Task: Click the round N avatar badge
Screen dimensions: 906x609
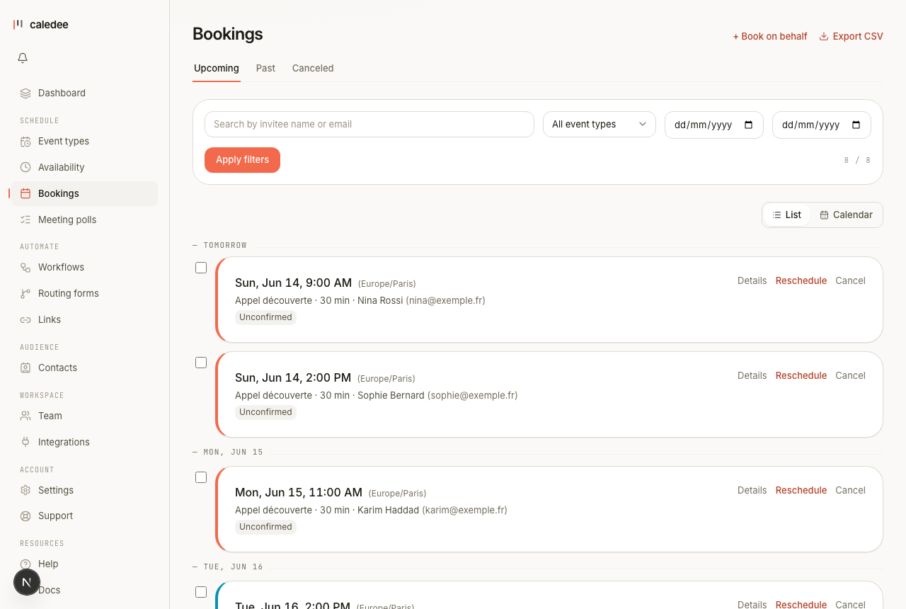Action: point(27,582)
